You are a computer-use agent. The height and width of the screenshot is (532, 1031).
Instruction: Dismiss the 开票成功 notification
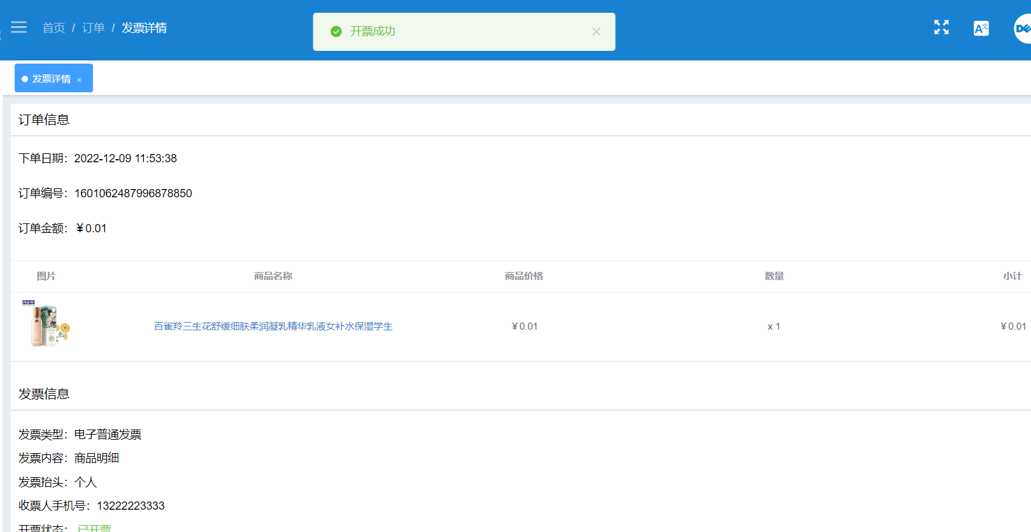pos(596,31)
